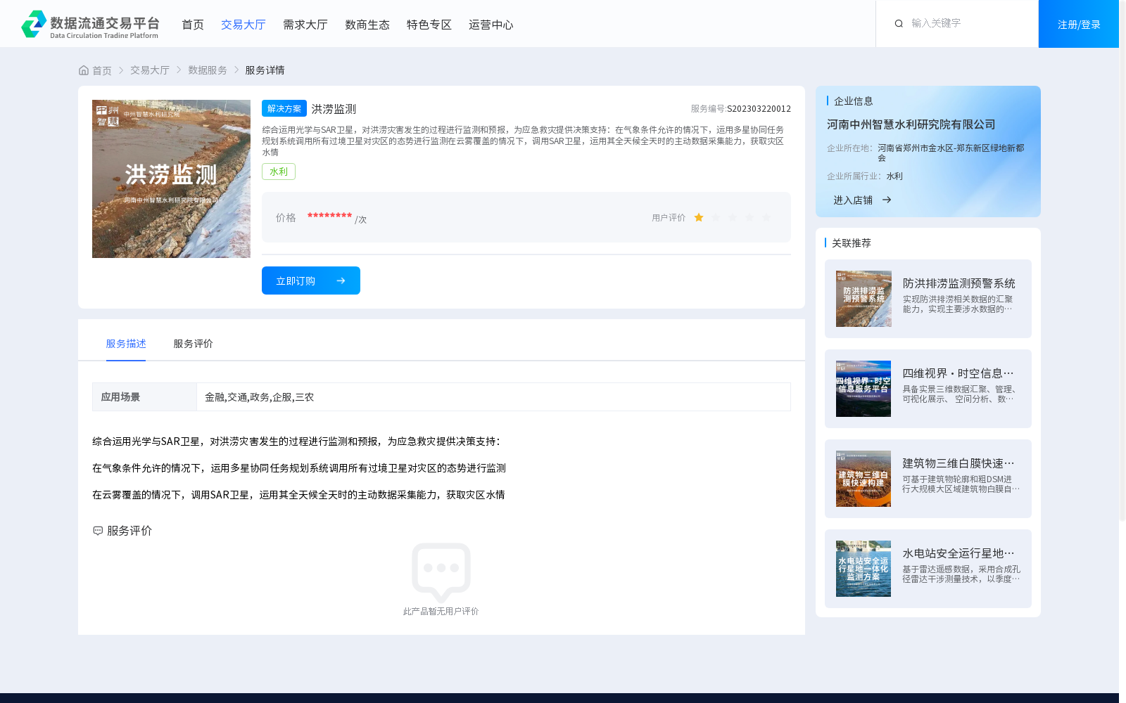
Task: Click the platform logo icon
Action: (x=34, y=24)
